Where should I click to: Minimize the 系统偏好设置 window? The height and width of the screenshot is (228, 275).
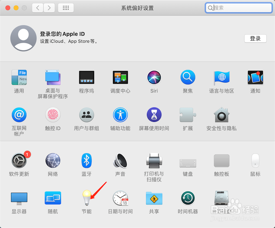[16, 8]
